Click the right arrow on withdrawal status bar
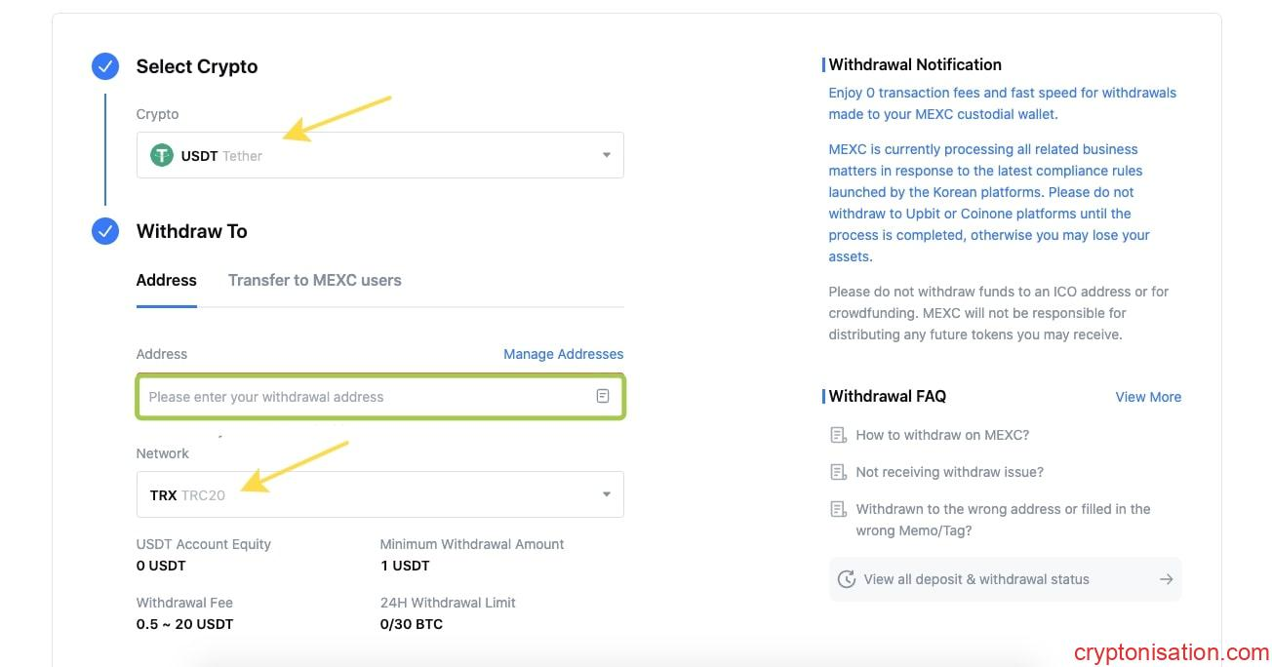This screenshot has width=1272, height=667. [x=1166, y=579]
